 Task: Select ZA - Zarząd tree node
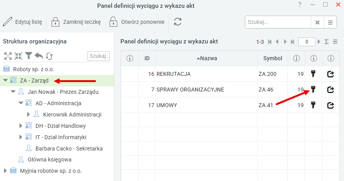(x=34, y=81)
